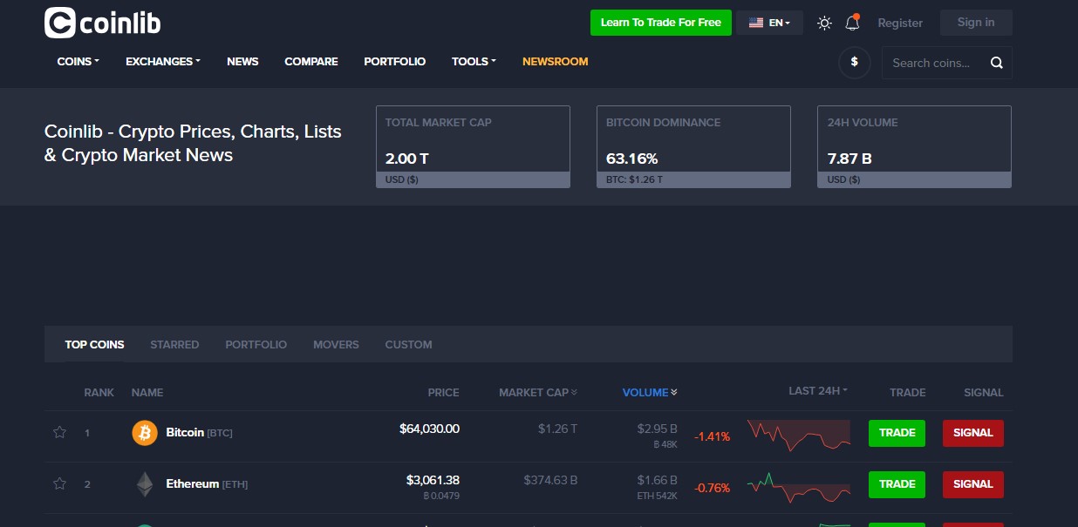Open the Newsroom link

[x=556, y=62]
